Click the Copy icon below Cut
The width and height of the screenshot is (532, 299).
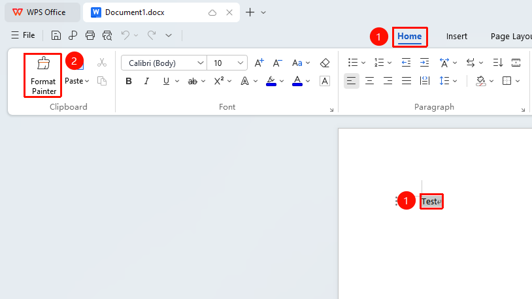coord(102,81)
